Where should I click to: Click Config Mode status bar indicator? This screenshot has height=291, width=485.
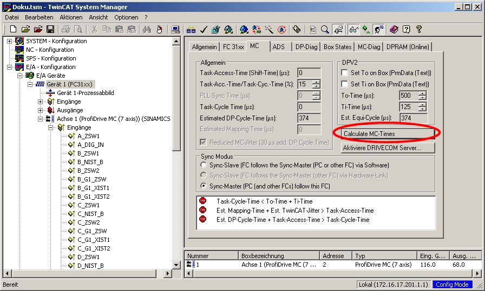coord(452,285)
